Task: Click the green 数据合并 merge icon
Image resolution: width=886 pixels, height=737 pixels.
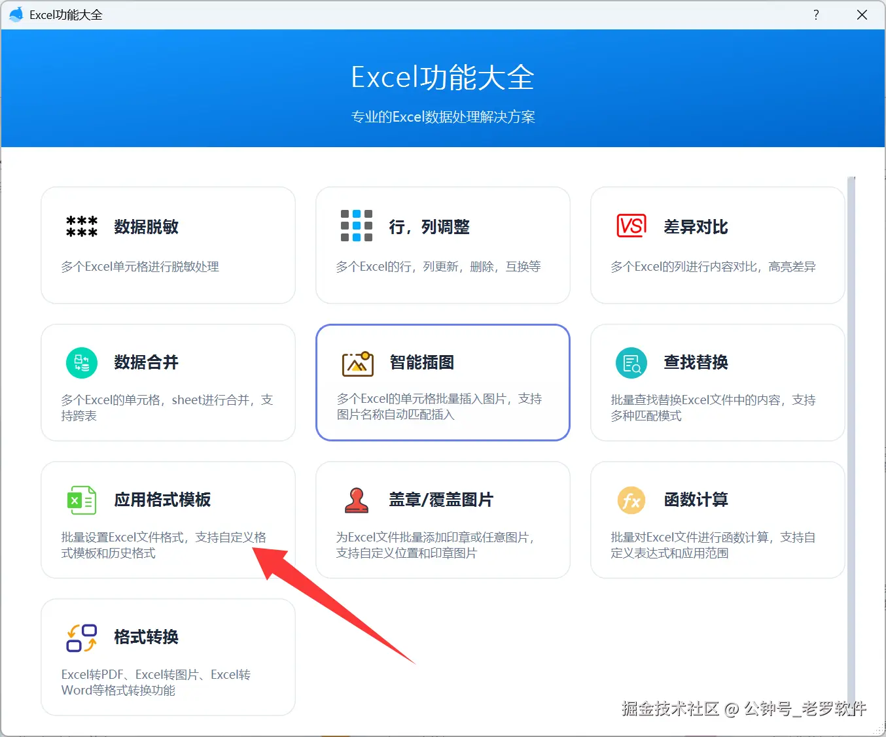Action: (x=82, y=362)
